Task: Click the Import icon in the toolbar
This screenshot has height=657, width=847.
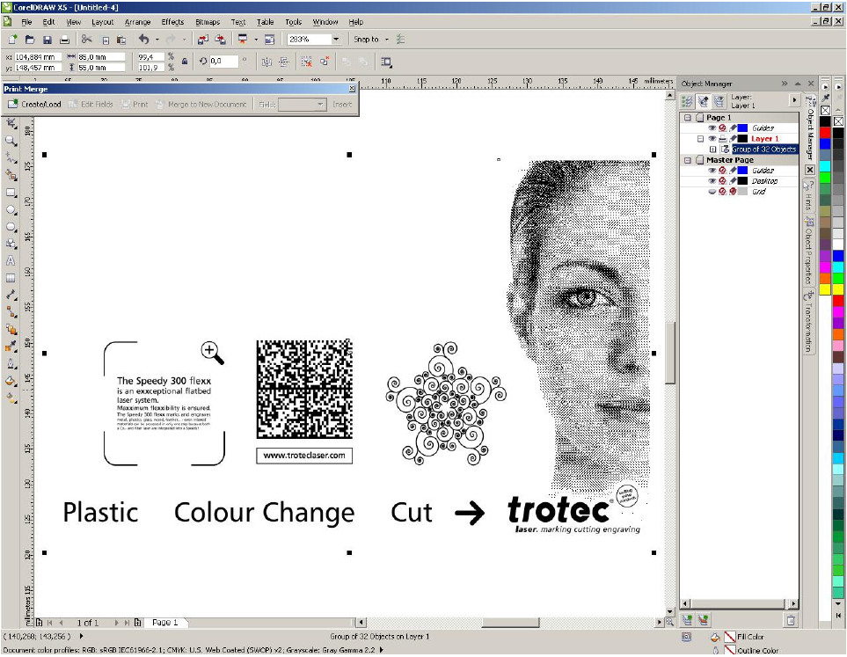Action: (x=201, y=40)
